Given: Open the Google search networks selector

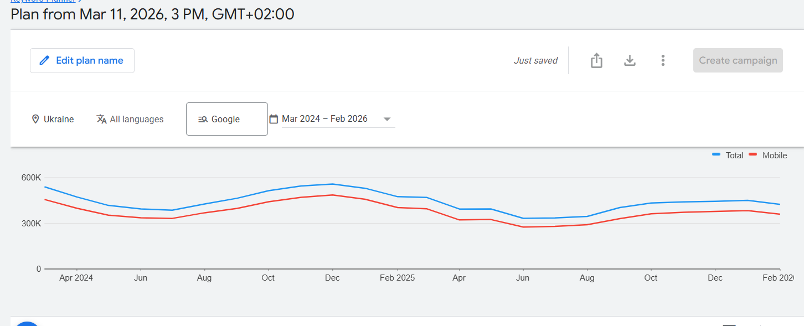Looking at the screenshot, I should pos(226,119).
